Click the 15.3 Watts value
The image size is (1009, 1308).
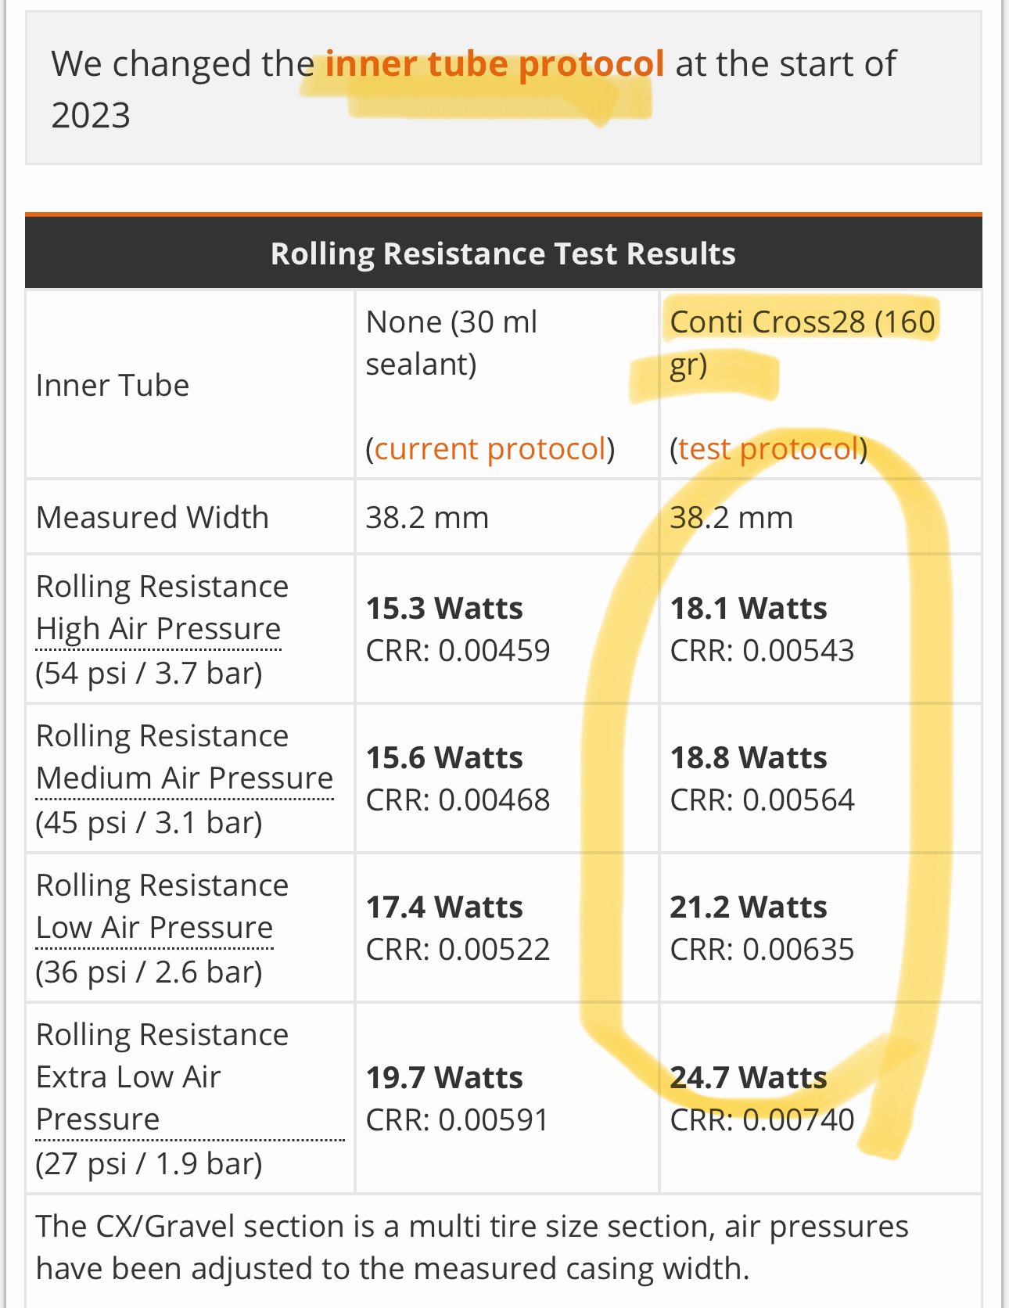444,609
